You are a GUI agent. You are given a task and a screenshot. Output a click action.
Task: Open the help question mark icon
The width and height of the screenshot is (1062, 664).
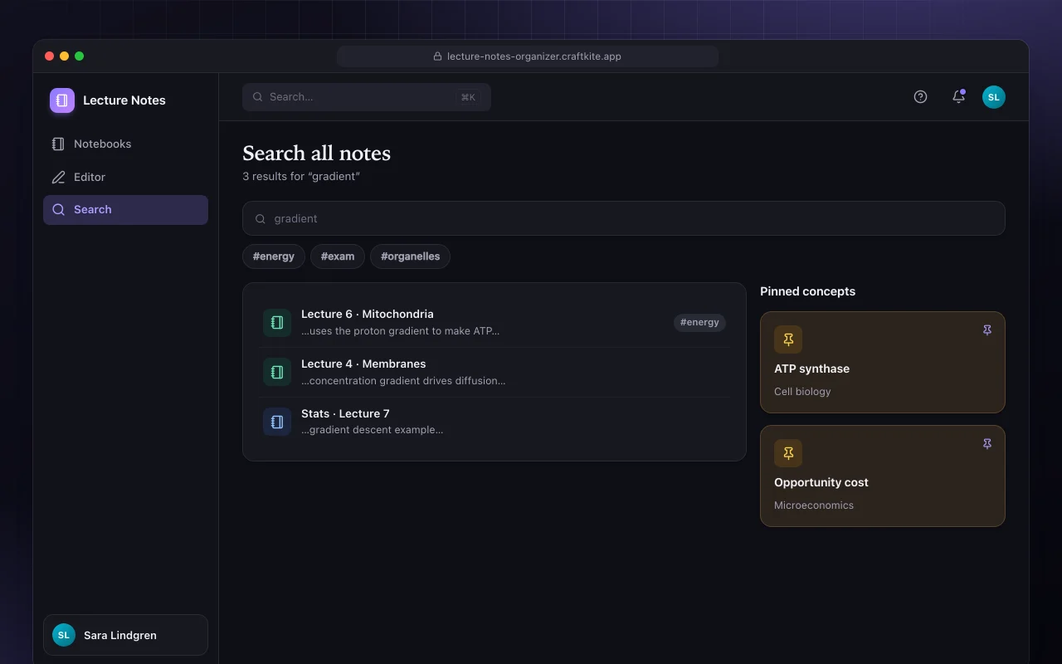[920, 97]
